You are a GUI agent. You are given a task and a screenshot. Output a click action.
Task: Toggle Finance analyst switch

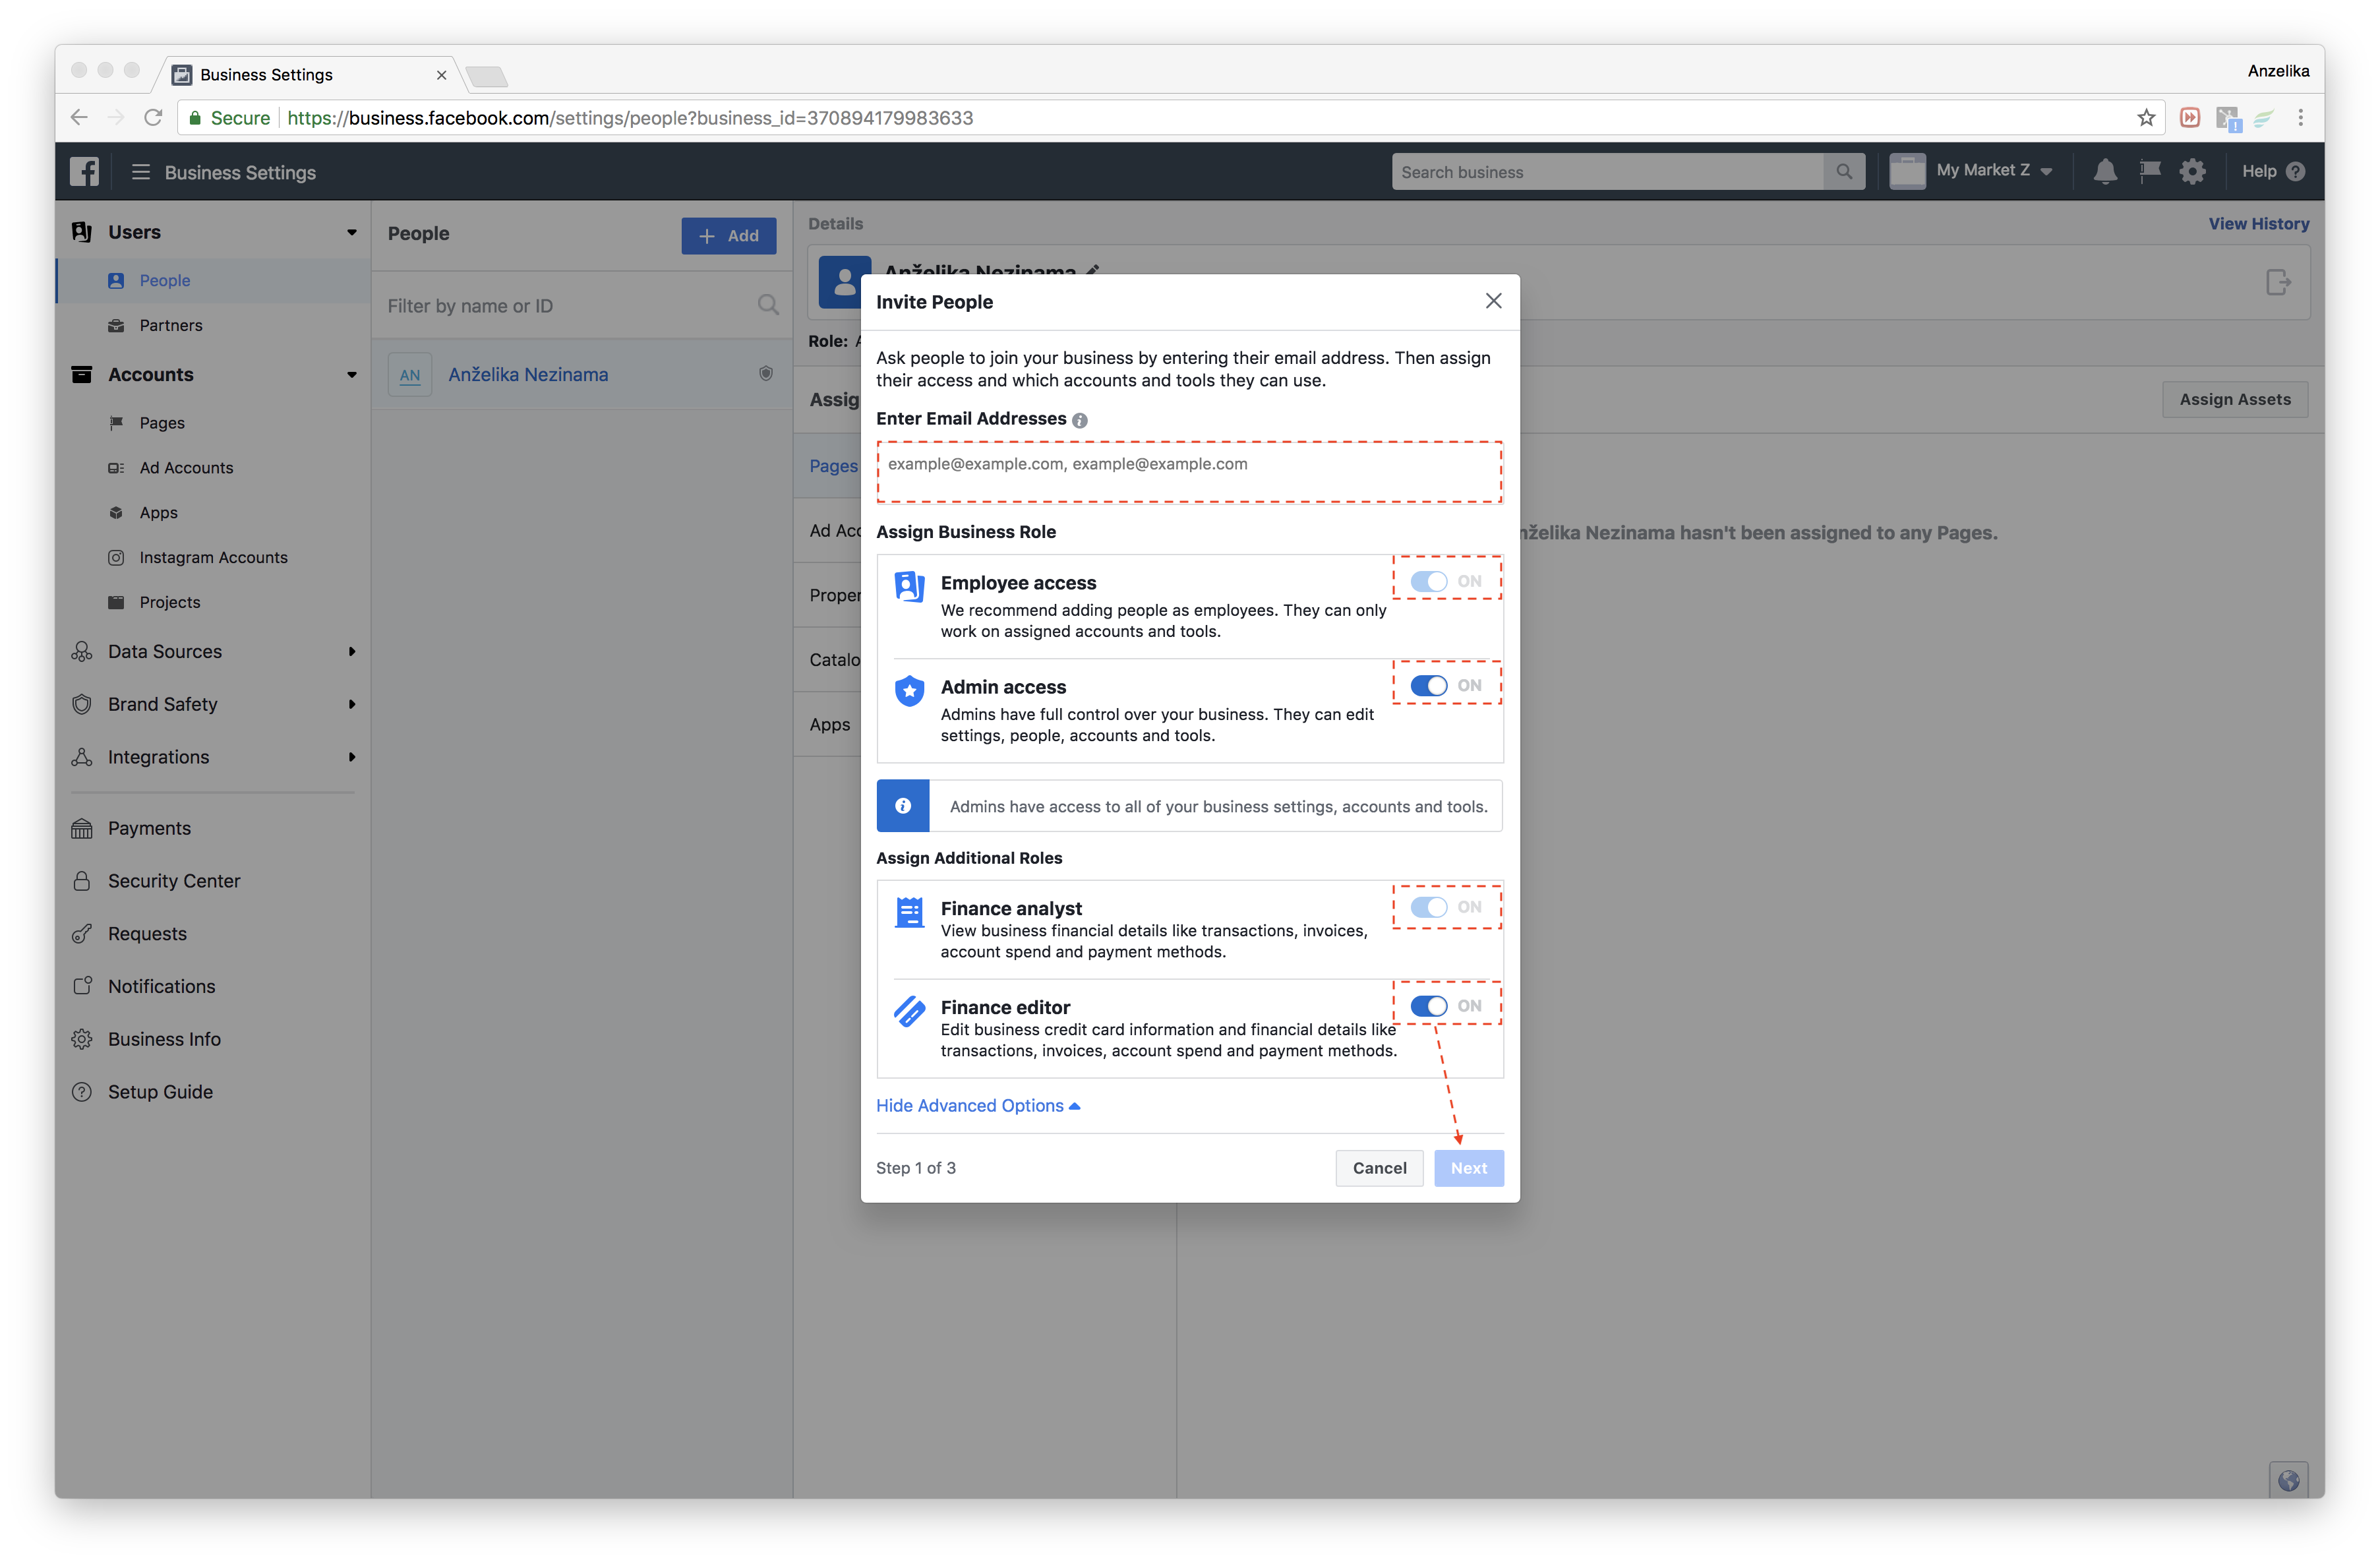pos(1429,907)
